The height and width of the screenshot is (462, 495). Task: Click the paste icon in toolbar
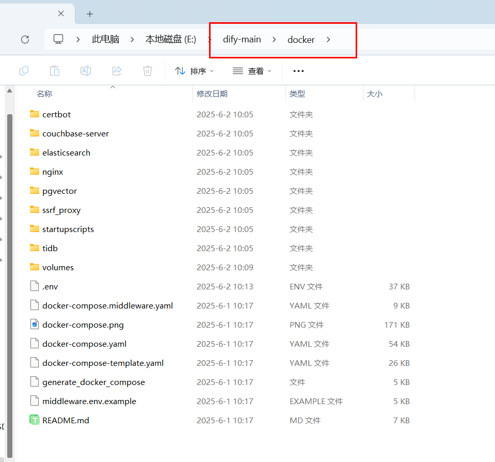tap(55, 71)
